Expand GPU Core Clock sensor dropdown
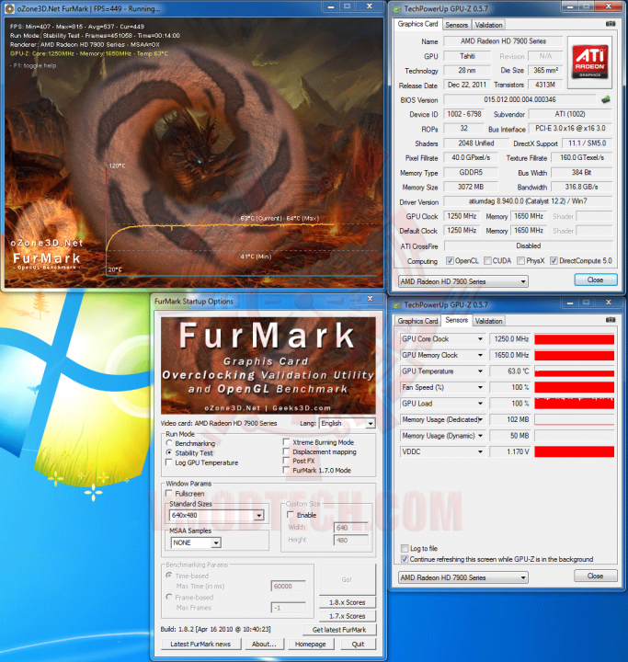628x662 pixels. tap(480, 339)
